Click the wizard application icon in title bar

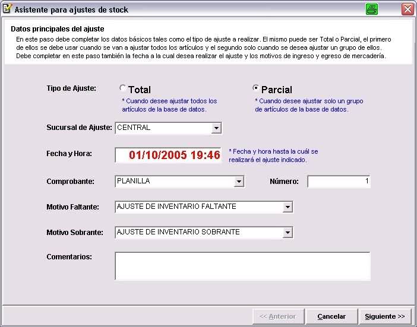coord(7,9)
